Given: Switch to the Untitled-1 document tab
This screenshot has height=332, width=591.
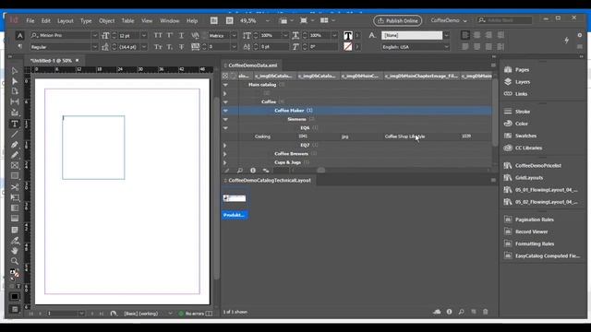Looking at the screenshot, I should click(51, 61).
